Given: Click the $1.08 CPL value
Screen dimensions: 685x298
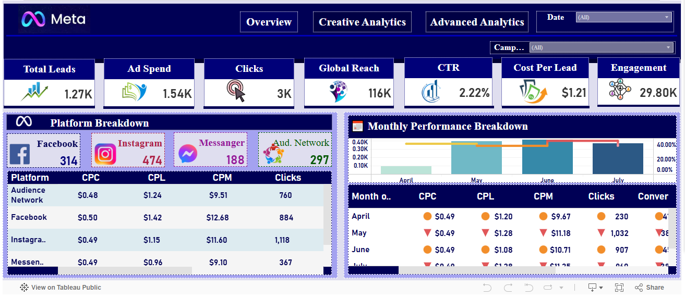Looking at the screenshot, I should (503, 250).
